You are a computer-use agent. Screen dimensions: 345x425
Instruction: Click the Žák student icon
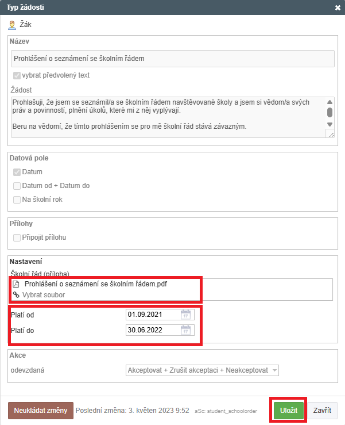tap(11, 25)
